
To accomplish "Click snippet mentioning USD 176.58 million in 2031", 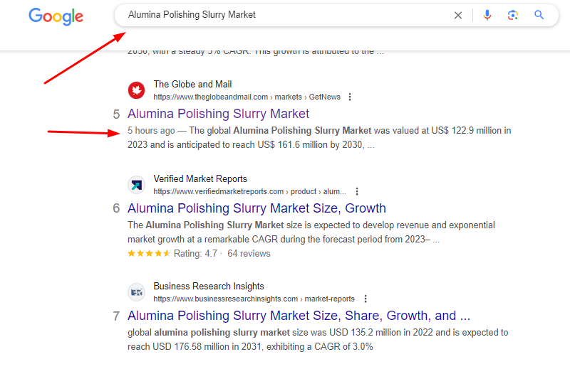I will pos(318,340).
